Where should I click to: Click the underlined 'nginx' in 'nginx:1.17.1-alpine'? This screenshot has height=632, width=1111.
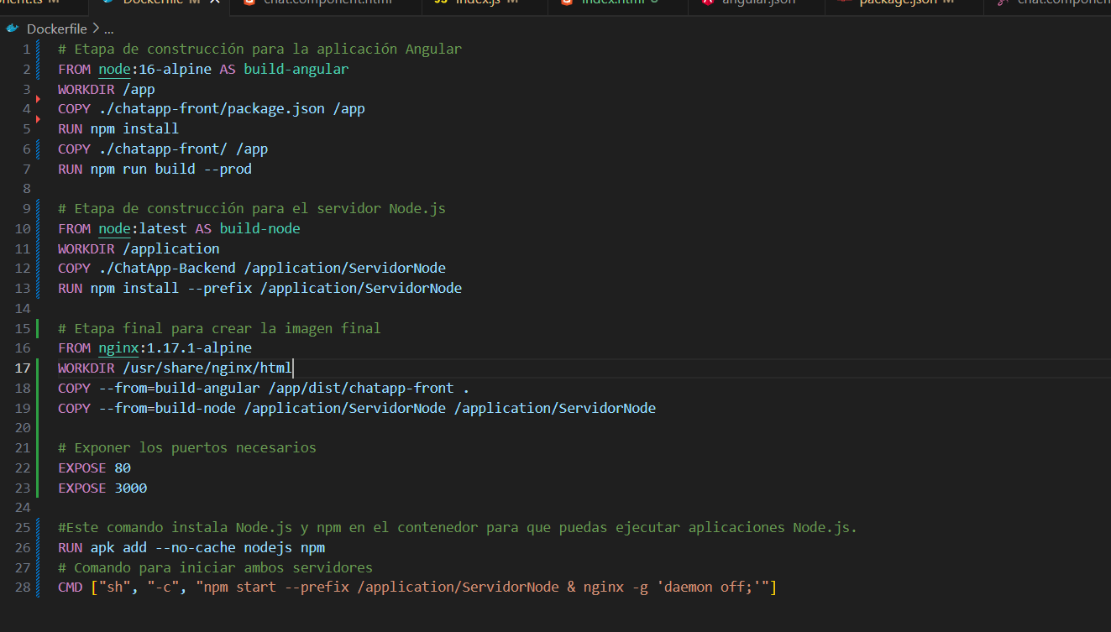coord(118,347)
